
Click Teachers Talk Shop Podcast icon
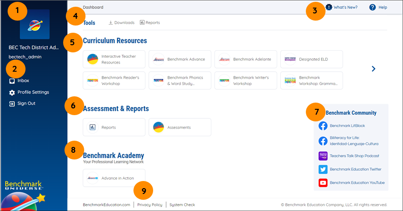(x=323, y=156)
